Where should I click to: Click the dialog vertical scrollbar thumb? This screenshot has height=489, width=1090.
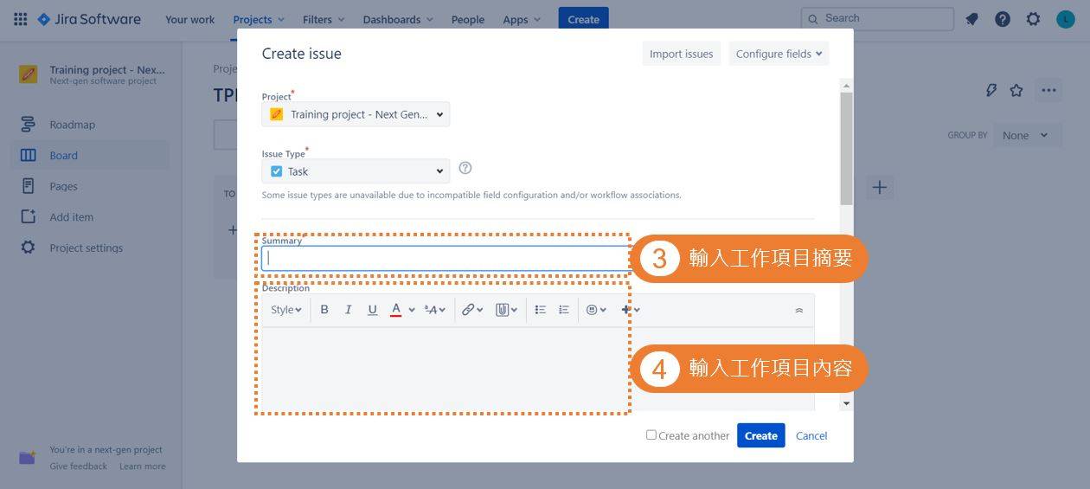tap(846, 148)
